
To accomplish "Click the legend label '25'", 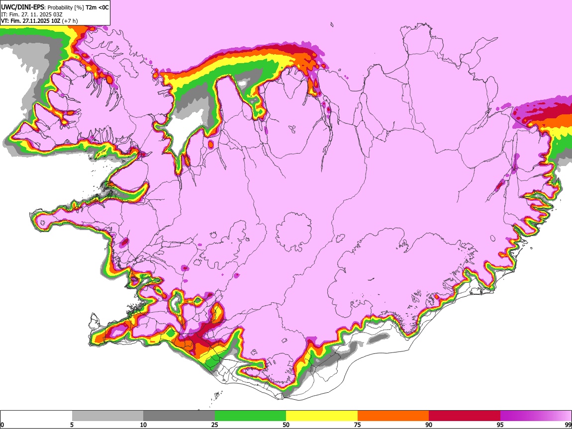I will tap(215, 425).
